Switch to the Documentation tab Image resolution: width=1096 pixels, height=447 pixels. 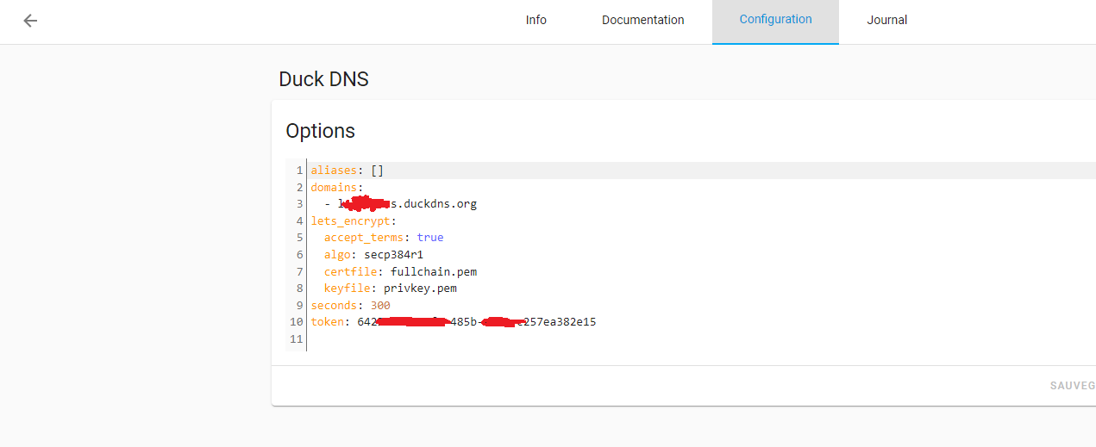643,20
